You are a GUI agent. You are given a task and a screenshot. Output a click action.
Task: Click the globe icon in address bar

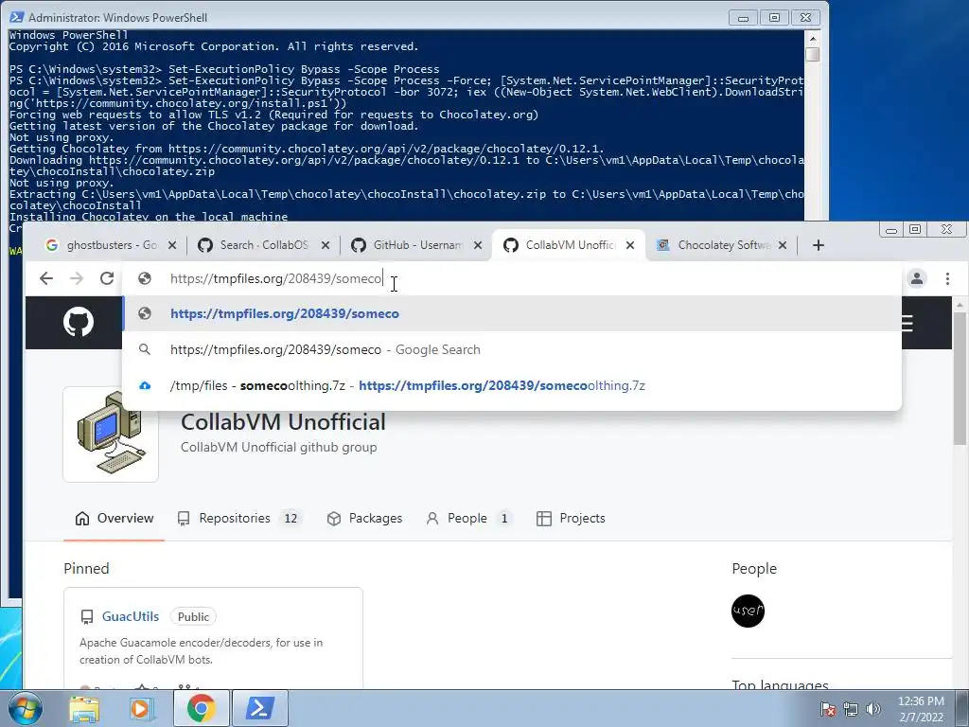(x=145, y=279)
